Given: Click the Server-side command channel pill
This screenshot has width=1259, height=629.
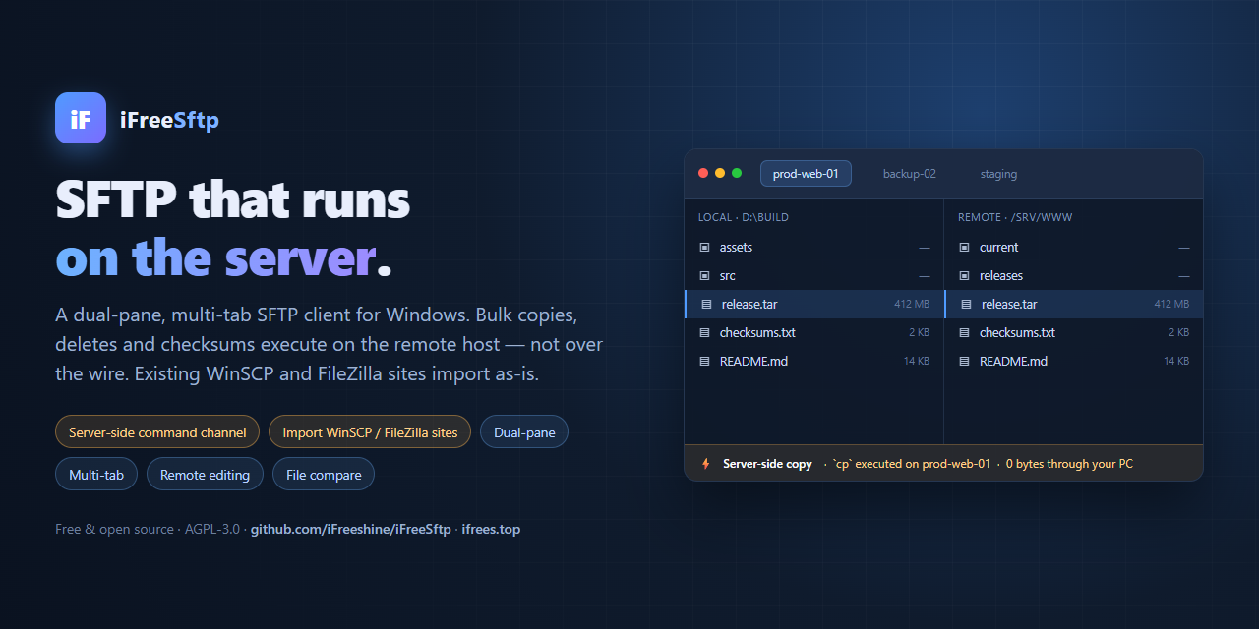Looking at the screenshot, I should tap(157, 432).
